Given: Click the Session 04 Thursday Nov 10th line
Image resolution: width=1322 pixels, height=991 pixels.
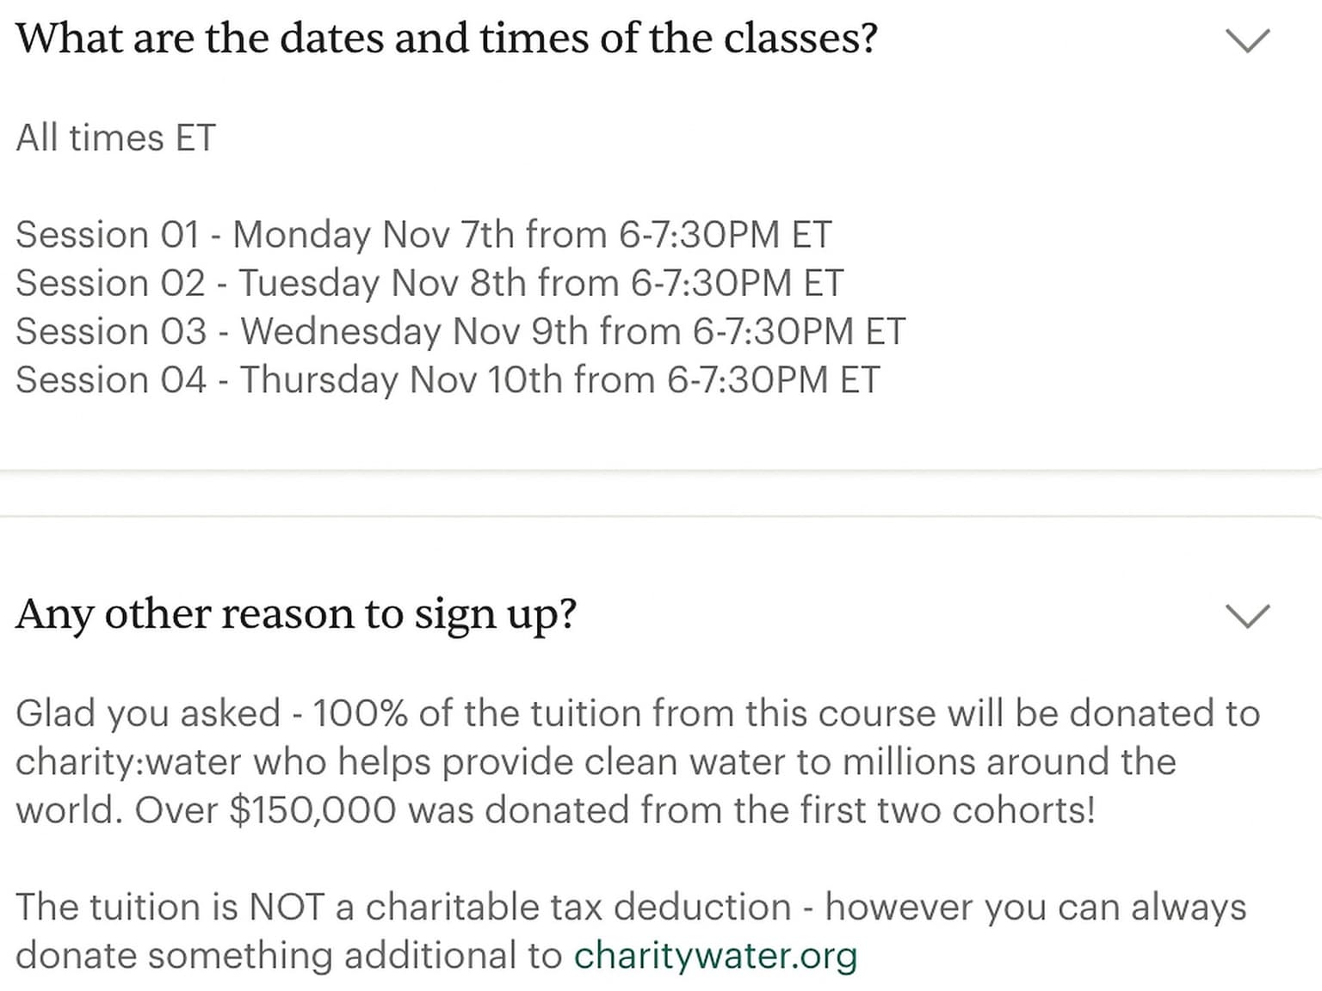Looking at the screenshot, I should point(448,379).
